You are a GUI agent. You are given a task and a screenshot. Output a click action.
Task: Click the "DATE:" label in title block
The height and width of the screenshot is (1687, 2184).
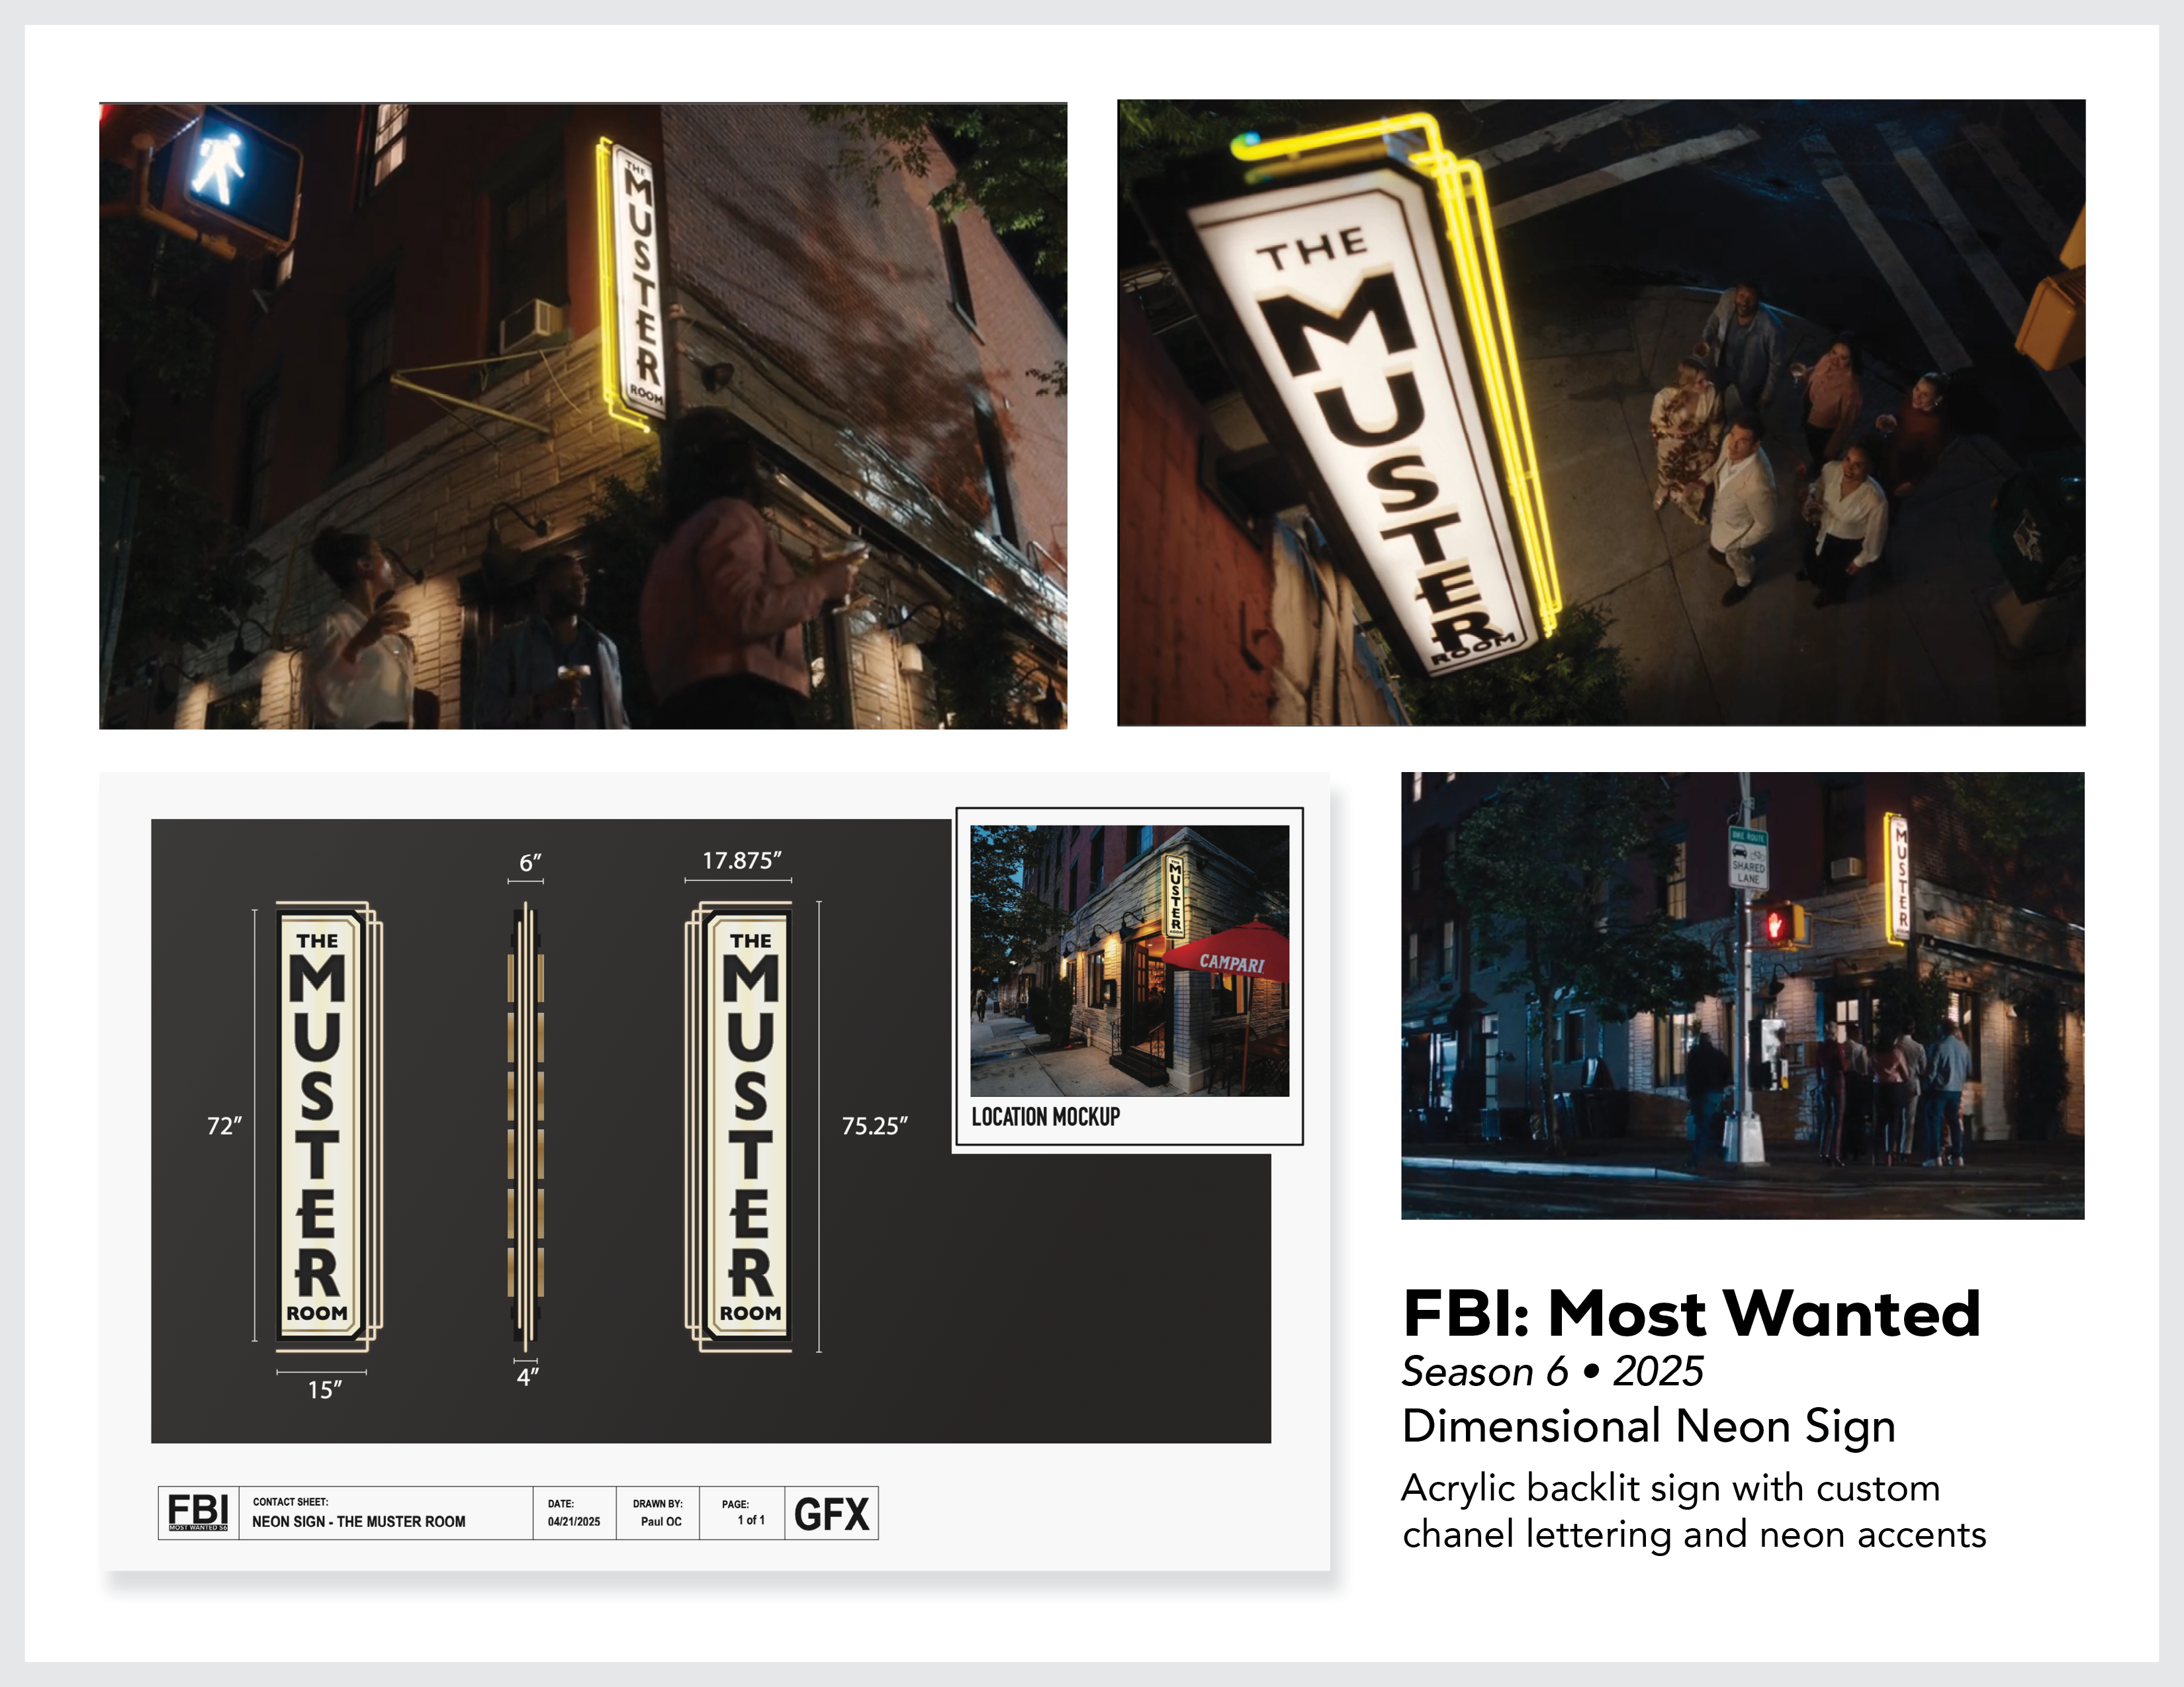coord(560,1503)
